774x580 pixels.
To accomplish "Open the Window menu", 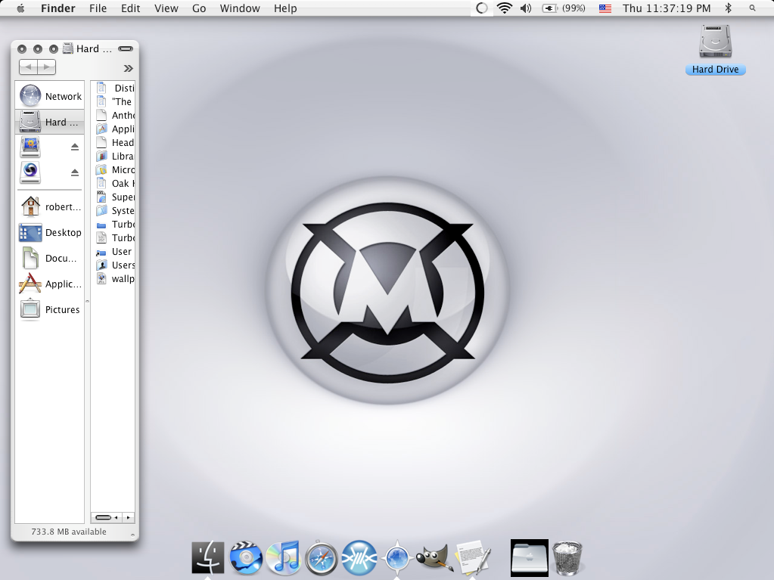I will point(240,8).
